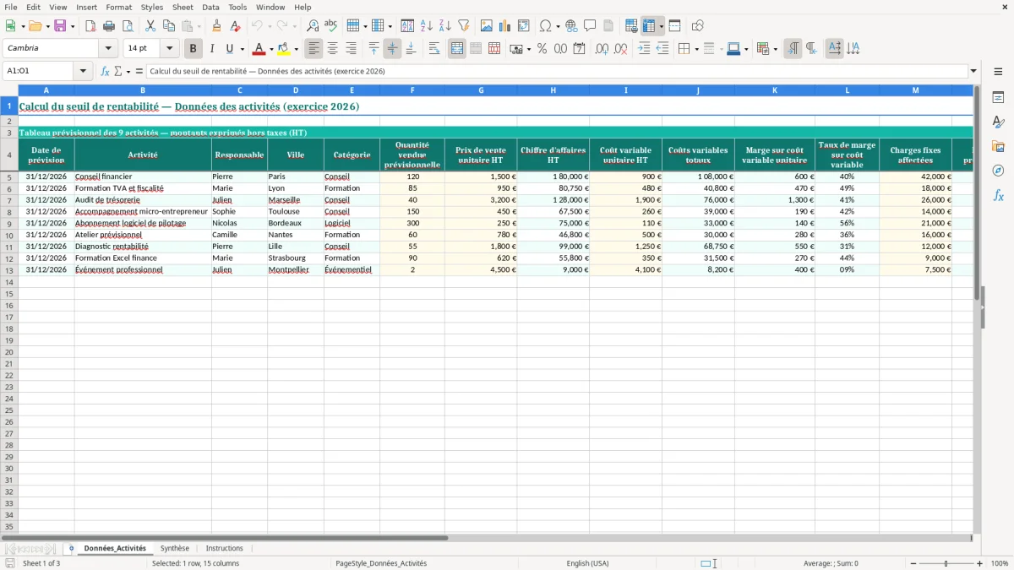The width and height of the screenshot is (1014, 570).
Task: Open the Font Name dropdown for Cambria
Action: click(x=108, y=49)
